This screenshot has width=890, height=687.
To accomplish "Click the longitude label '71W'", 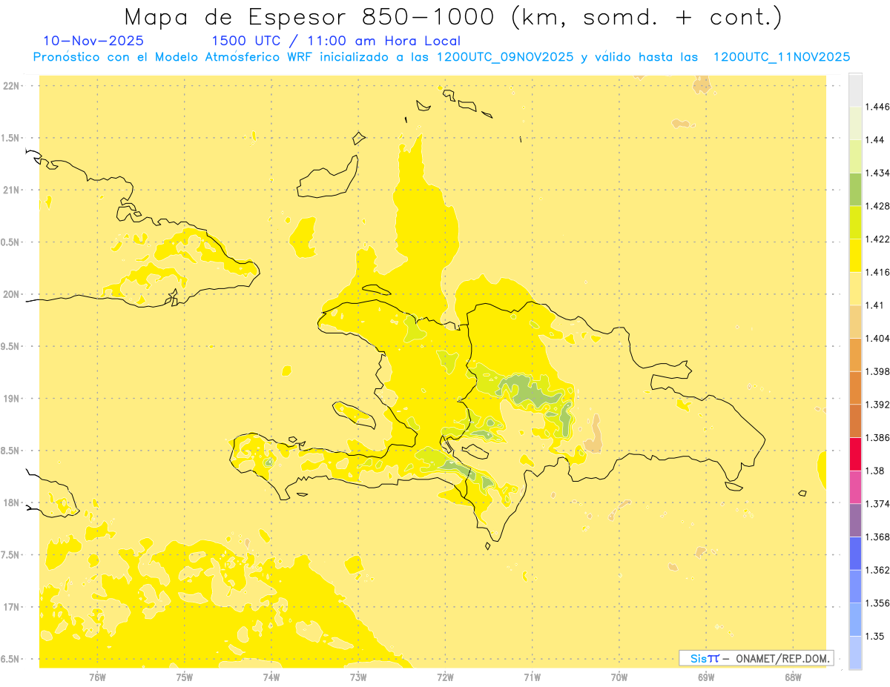I will (533, 677).
